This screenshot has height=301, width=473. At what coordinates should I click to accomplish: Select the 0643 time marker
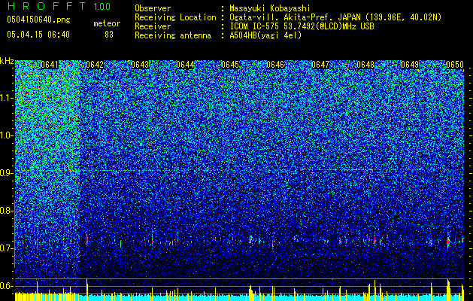(140, 65)
